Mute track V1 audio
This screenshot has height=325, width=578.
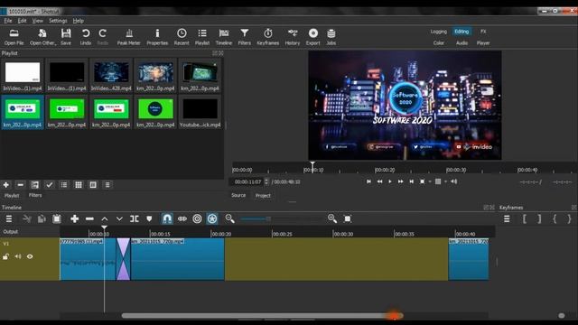pyautogui.click(x=18, y=256)
